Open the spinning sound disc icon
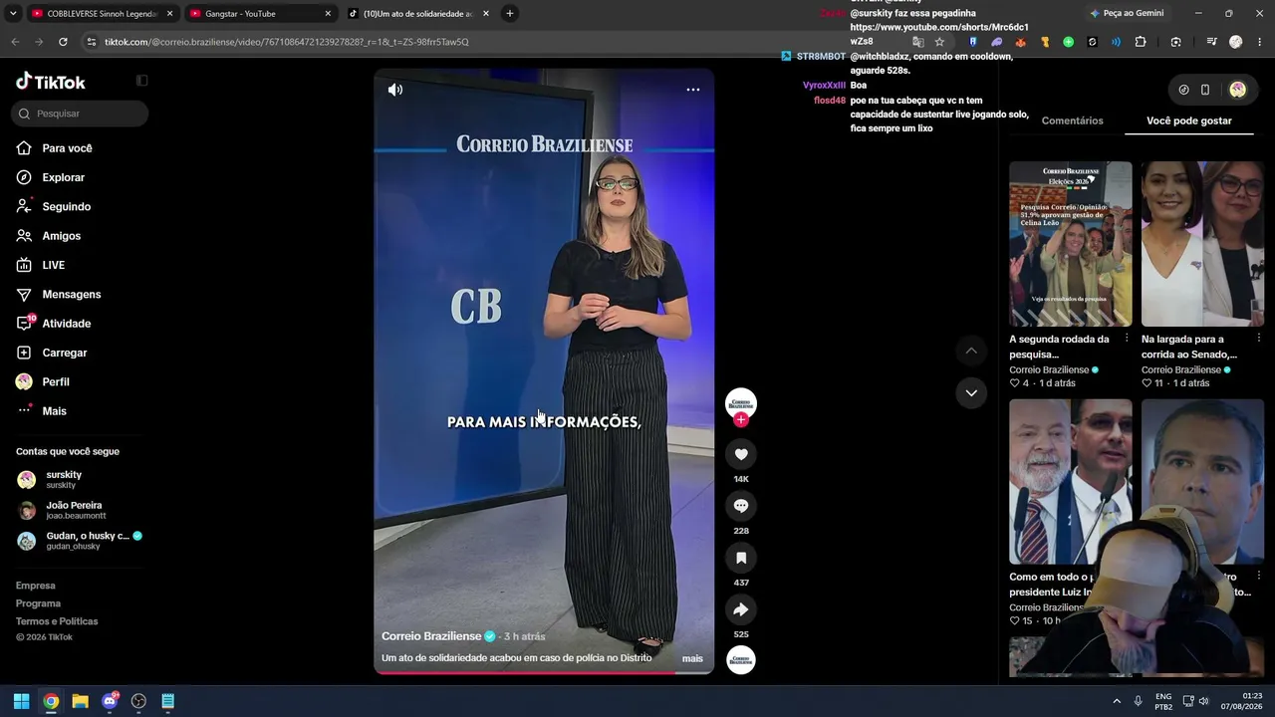Screen dimensions: 1275x717 (x=741, y=659)
